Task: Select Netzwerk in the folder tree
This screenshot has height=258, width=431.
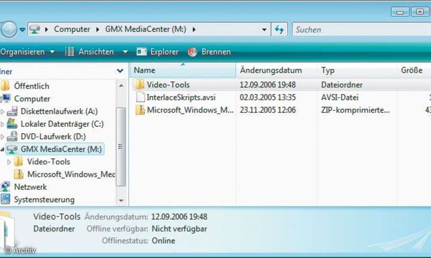Action: click(30, 187)
